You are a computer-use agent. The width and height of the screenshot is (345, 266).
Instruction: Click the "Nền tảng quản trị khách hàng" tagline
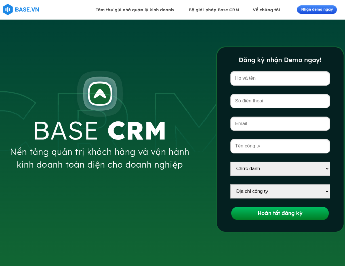pyautogui.click(x=100, y=158)
